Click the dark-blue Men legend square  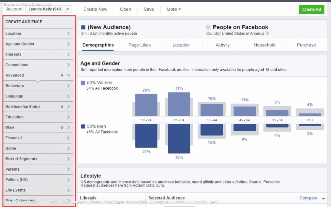pyautogui.click(x=83, y=126)
